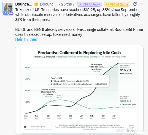Open the three-dot more options menu
Screen dimensions: 148x135
point(141,4)
